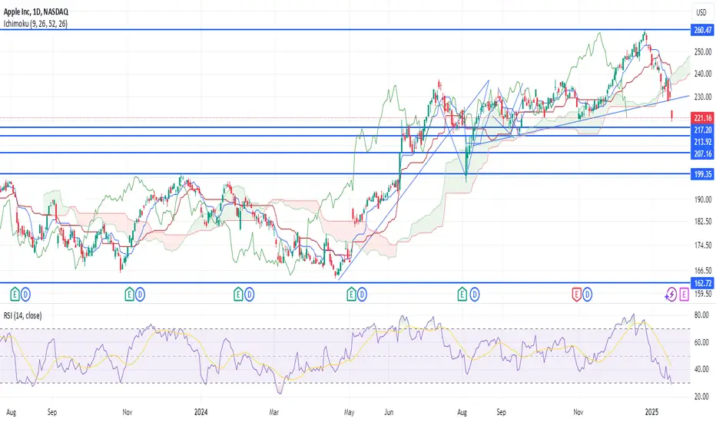
Task: Click the Apple Inc, 1D, NASDAQ symbol title
Action: [x=36, y=12]
